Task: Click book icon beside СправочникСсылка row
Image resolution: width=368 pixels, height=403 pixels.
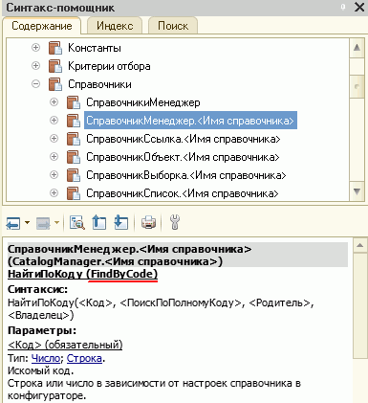Action: pos(74,139)
